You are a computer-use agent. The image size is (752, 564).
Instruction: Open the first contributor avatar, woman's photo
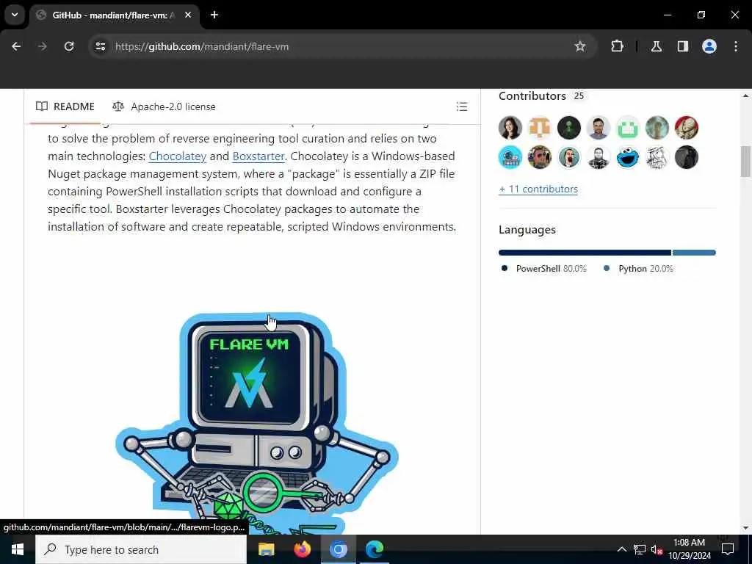point(510,128)
